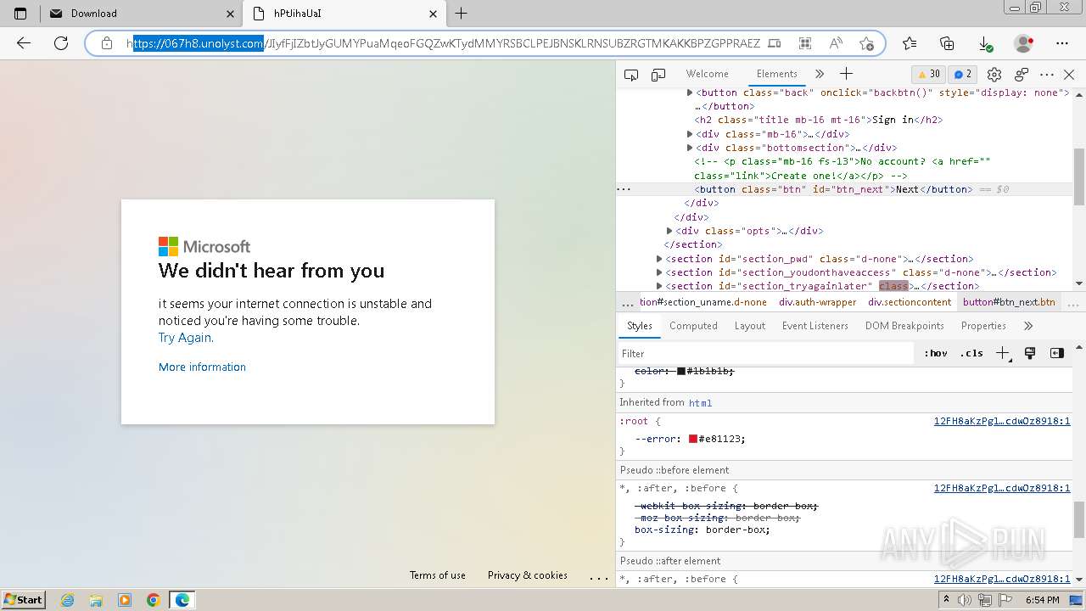
Task: Open the #e81123 error color swatch
Action: tap(693, 439)
